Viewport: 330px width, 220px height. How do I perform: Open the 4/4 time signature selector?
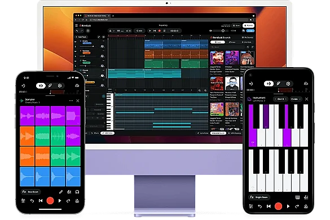pos(129,30)
